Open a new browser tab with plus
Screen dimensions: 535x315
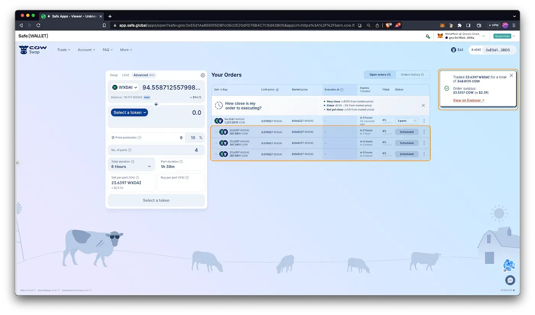pos(110,16)
